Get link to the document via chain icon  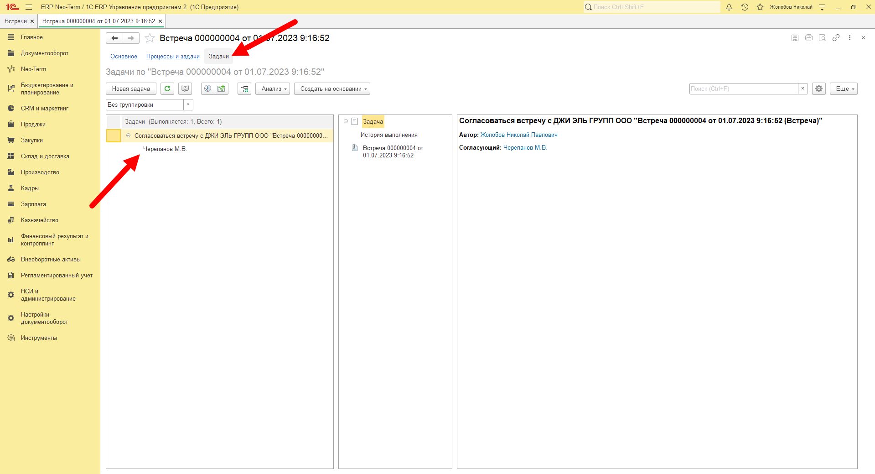tap(836, 38)
